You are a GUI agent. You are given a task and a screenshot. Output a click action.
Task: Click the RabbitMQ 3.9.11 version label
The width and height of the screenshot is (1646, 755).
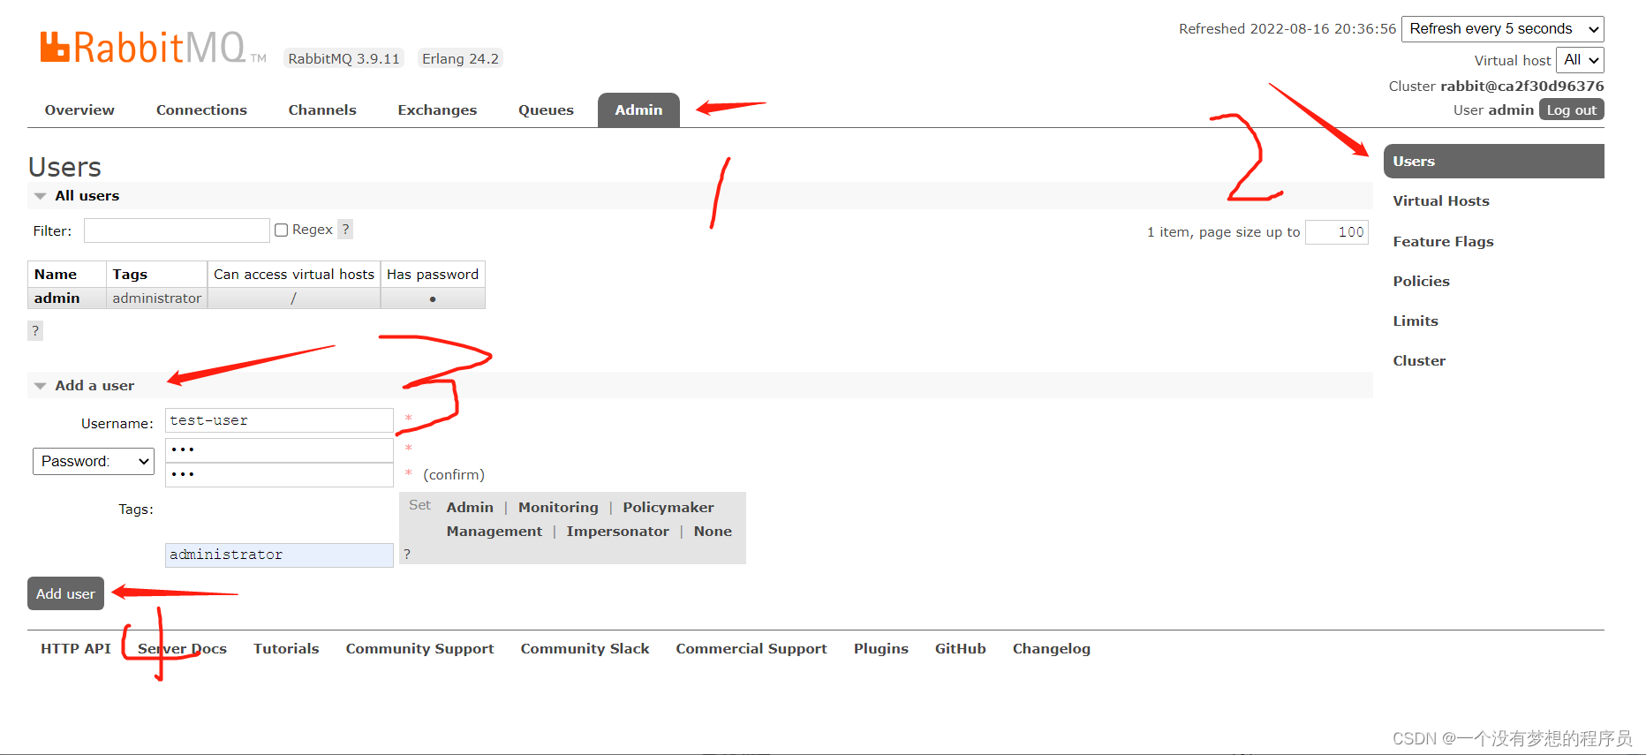point(344,58)
